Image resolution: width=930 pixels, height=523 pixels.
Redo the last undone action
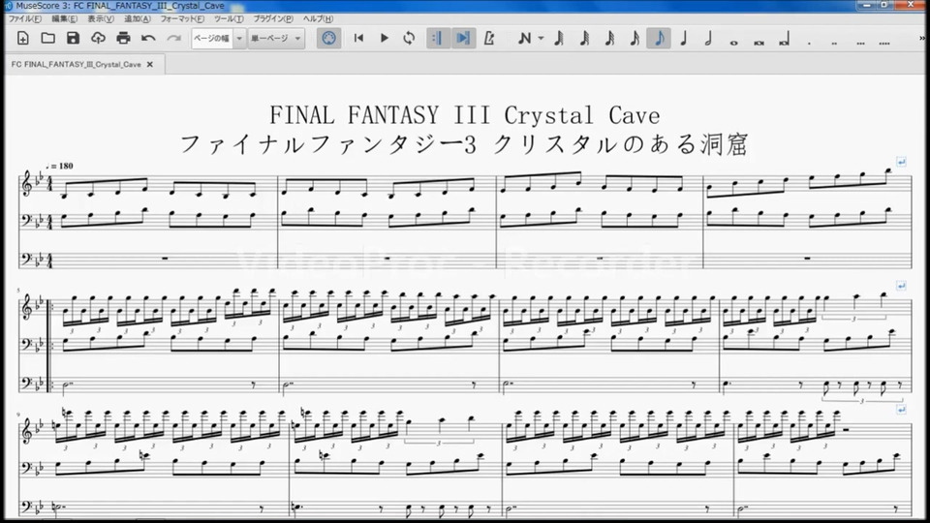173,39
